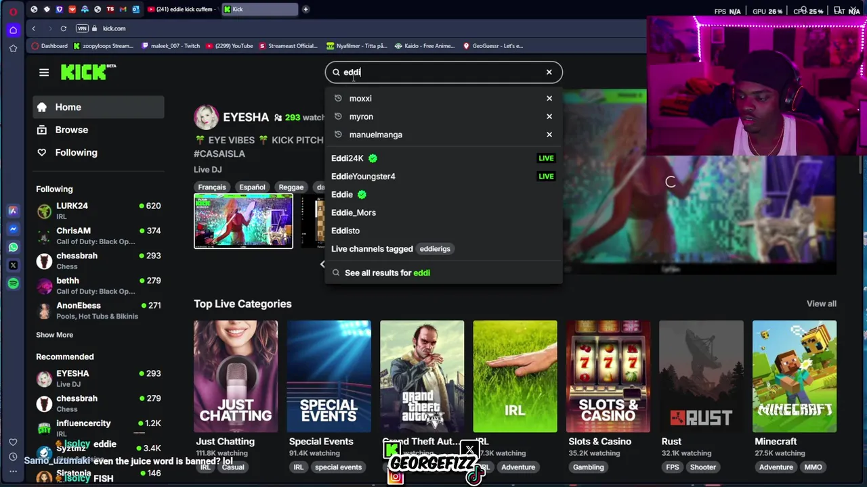The width and height of the screenshot is (867, 487).
Task: Open Eddi24K channel result
Action: pos(443,158)
